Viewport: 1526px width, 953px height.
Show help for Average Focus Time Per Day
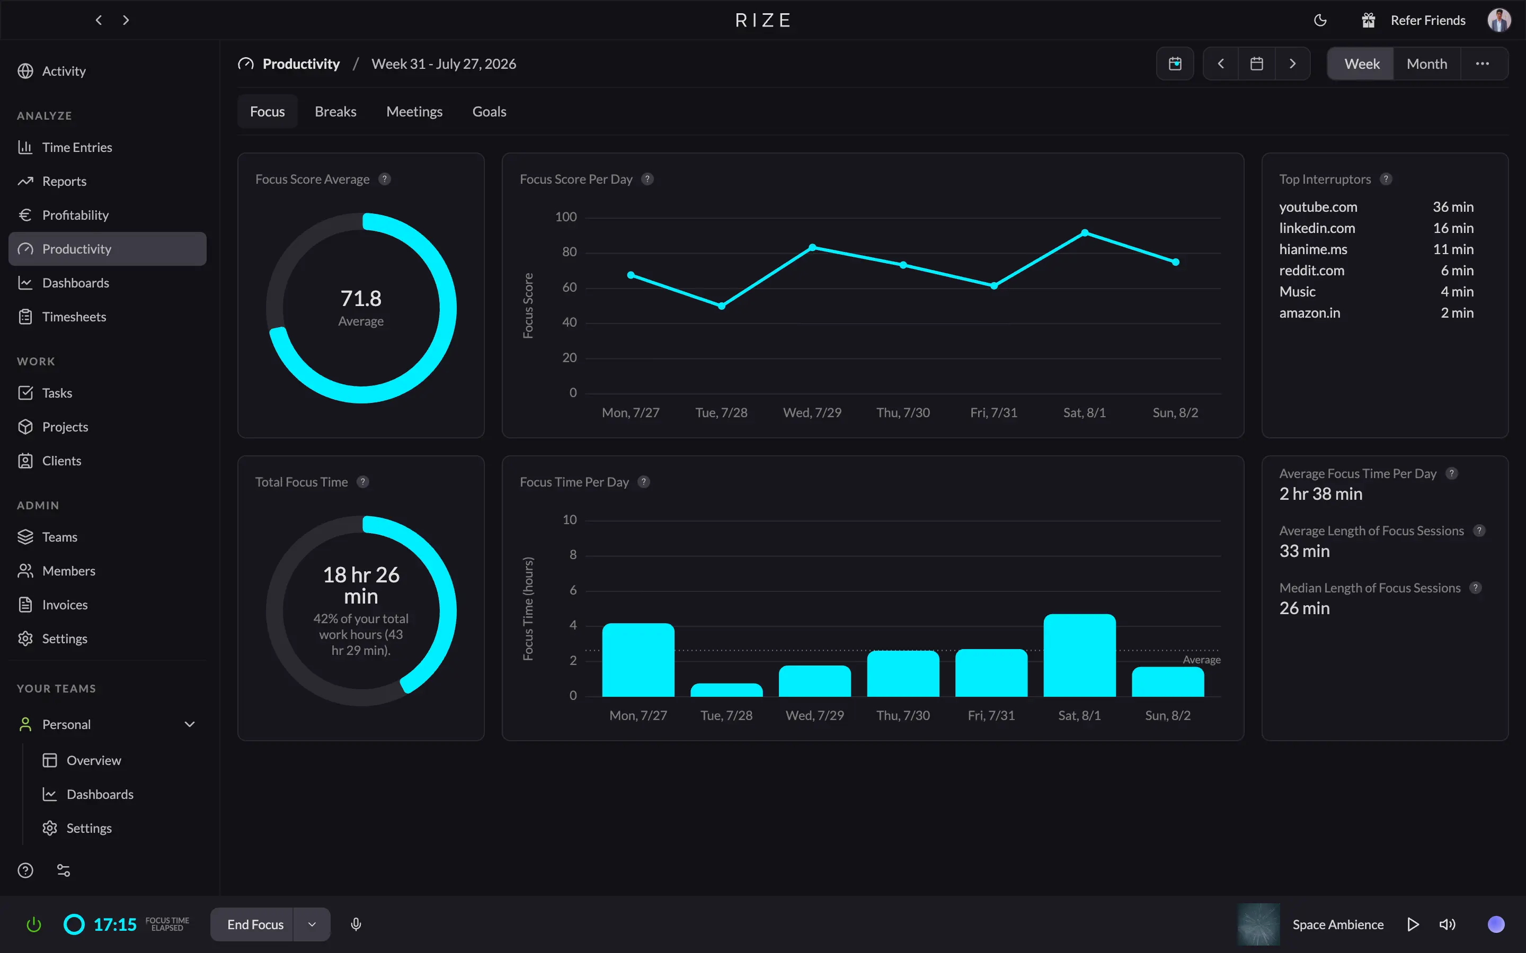(1452, 473)
